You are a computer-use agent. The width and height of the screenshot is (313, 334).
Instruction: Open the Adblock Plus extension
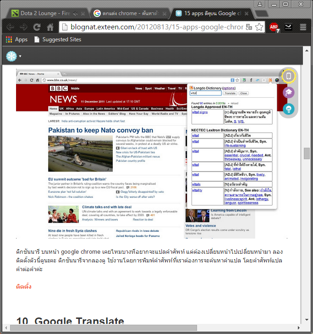pyautogui.click(x=274, y=27)
